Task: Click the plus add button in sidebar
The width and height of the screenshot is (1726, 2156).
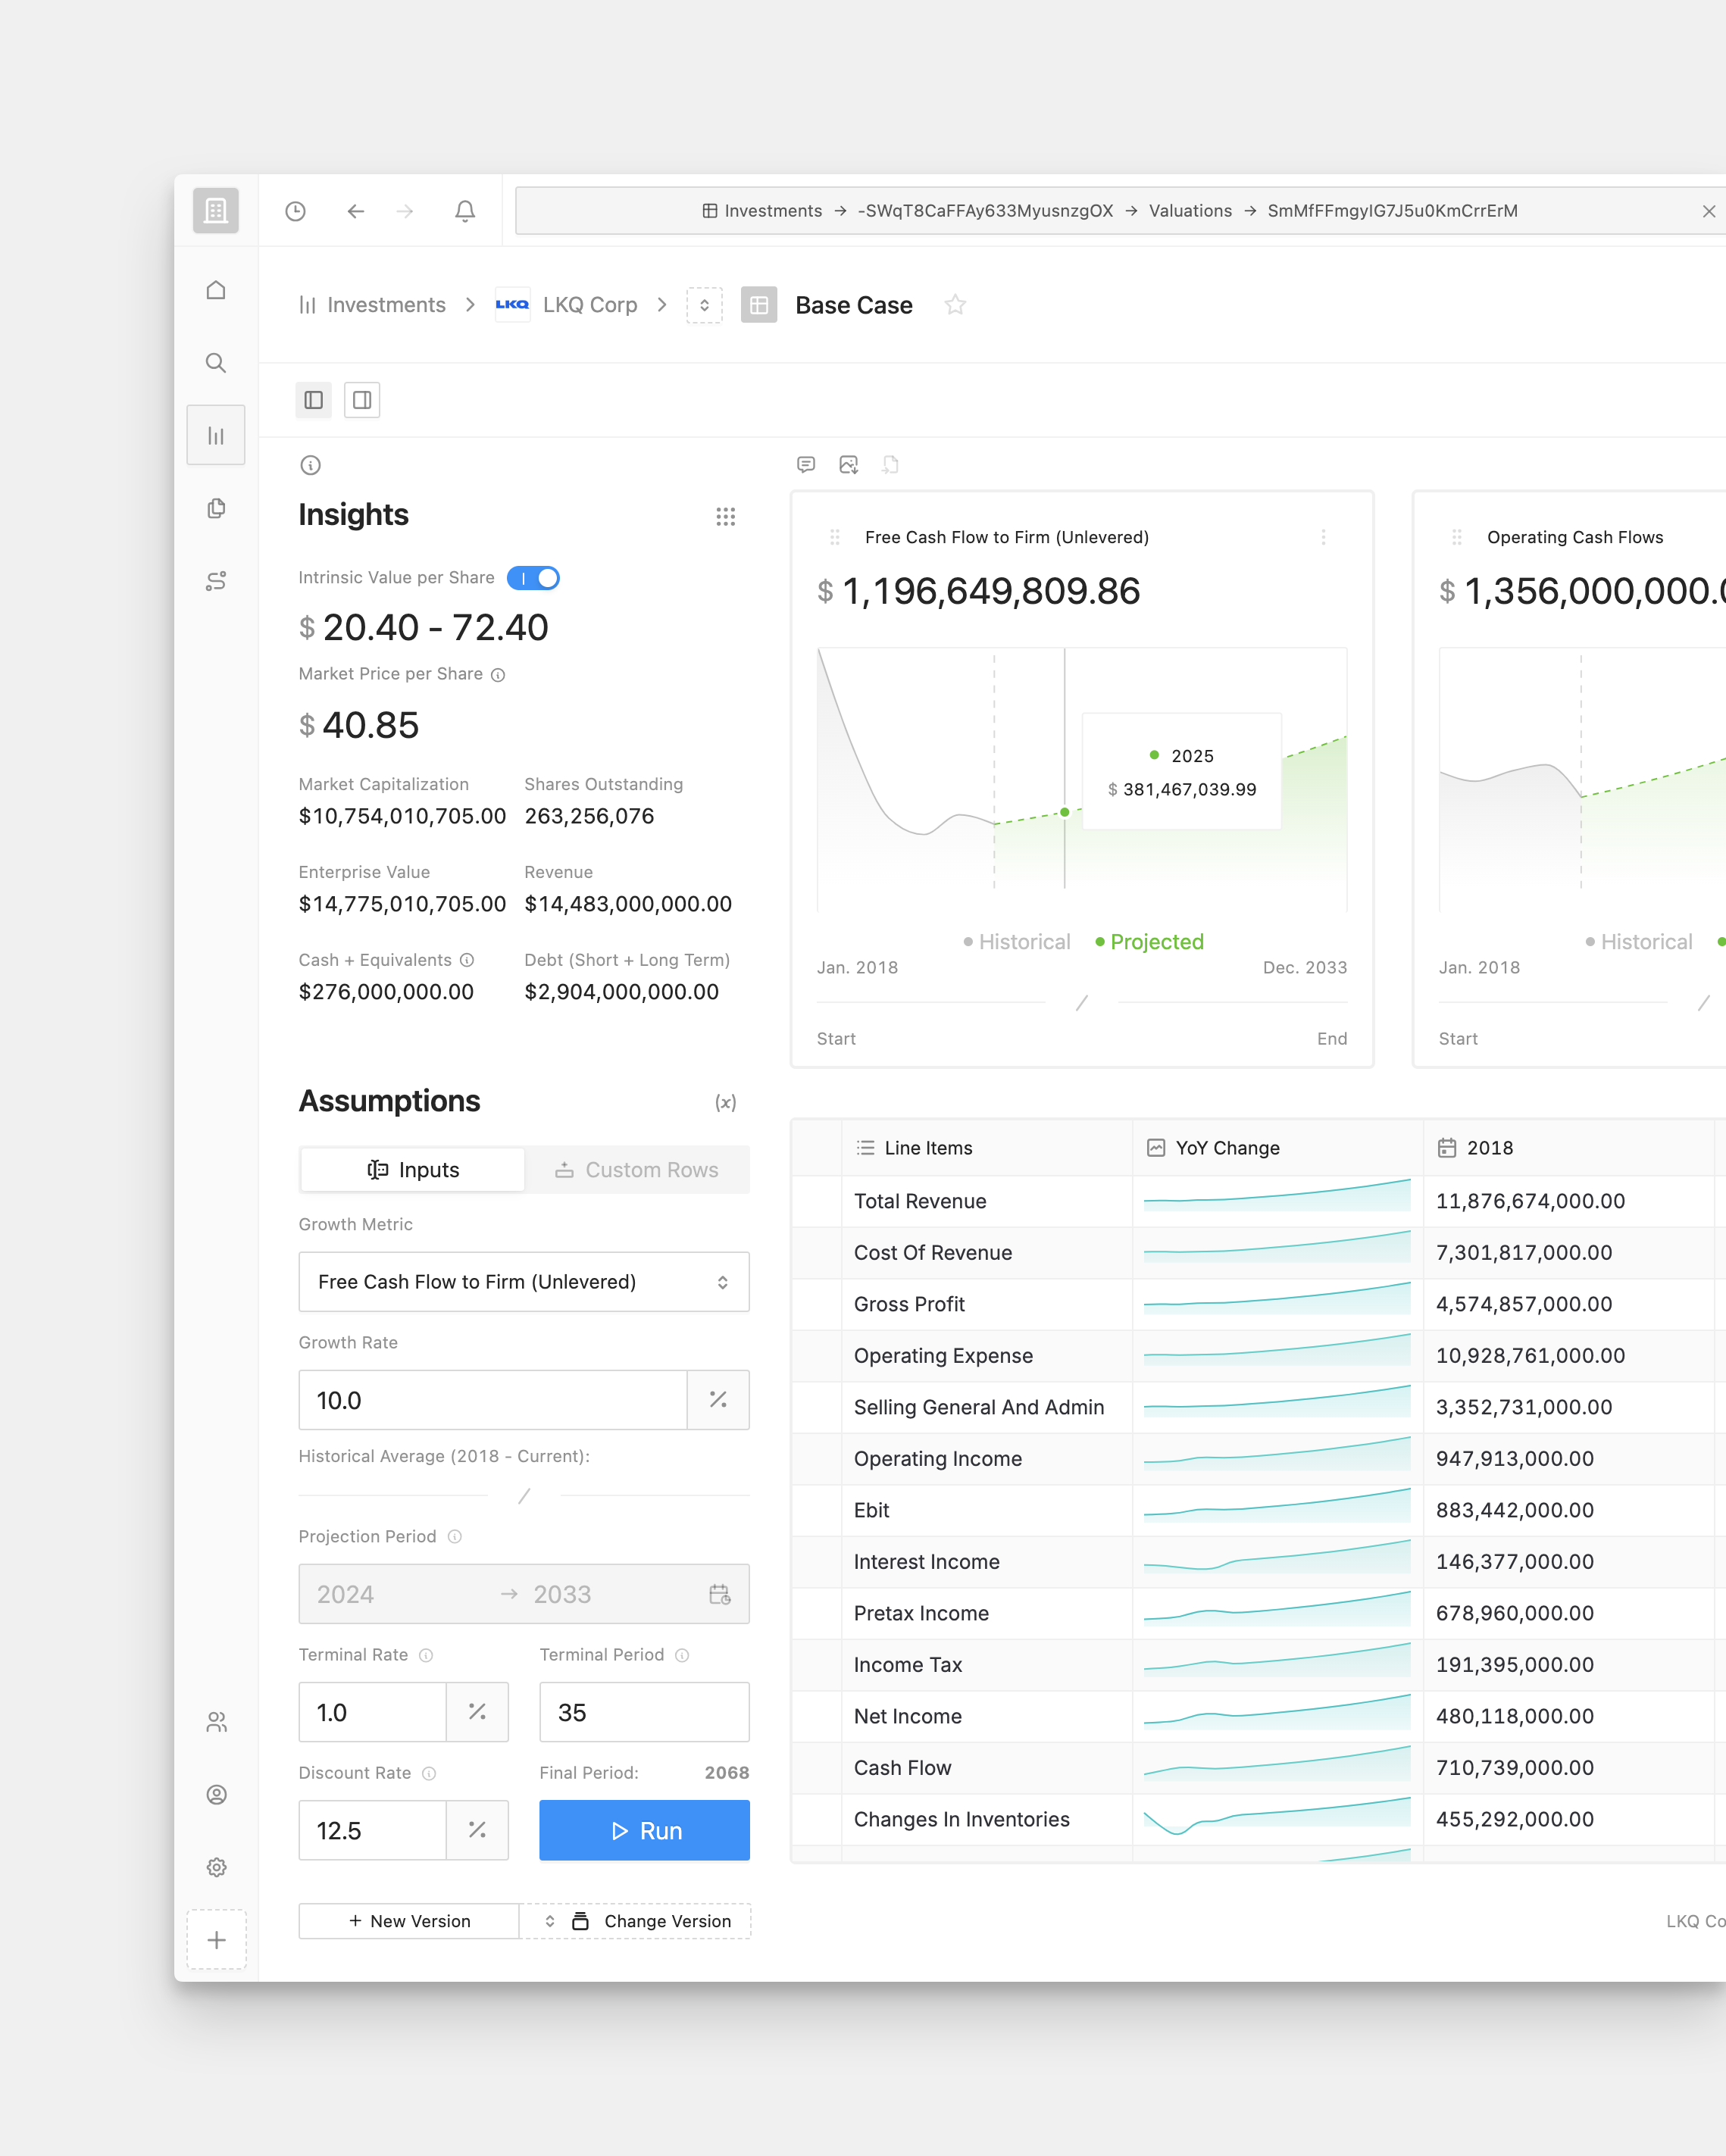Action: point(216,1940)
